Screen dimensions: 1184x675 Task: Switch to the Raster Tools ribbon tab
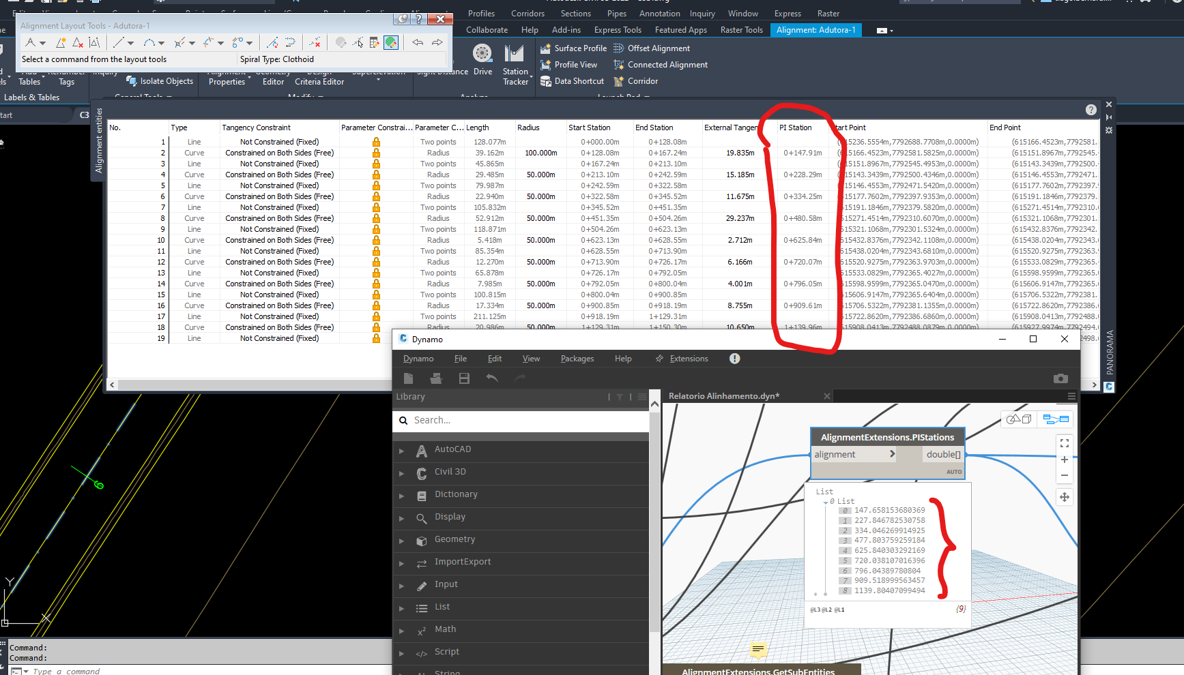(x=742, y=30)
